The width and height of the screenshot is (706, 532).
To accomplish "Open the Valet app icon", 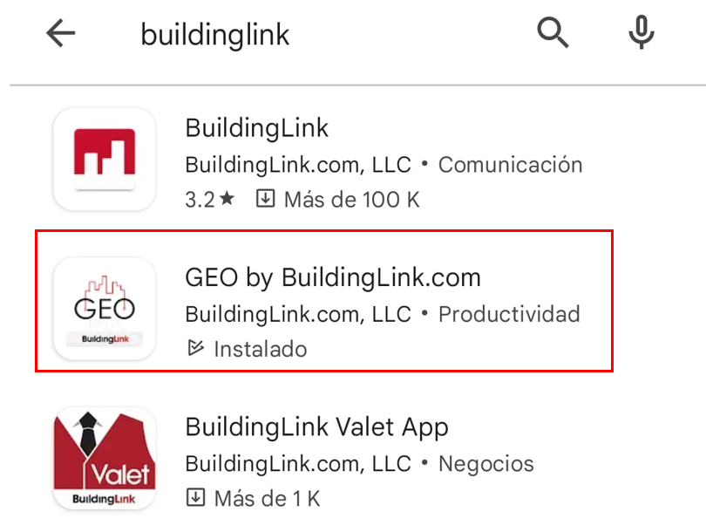I will tap(105, 458).
